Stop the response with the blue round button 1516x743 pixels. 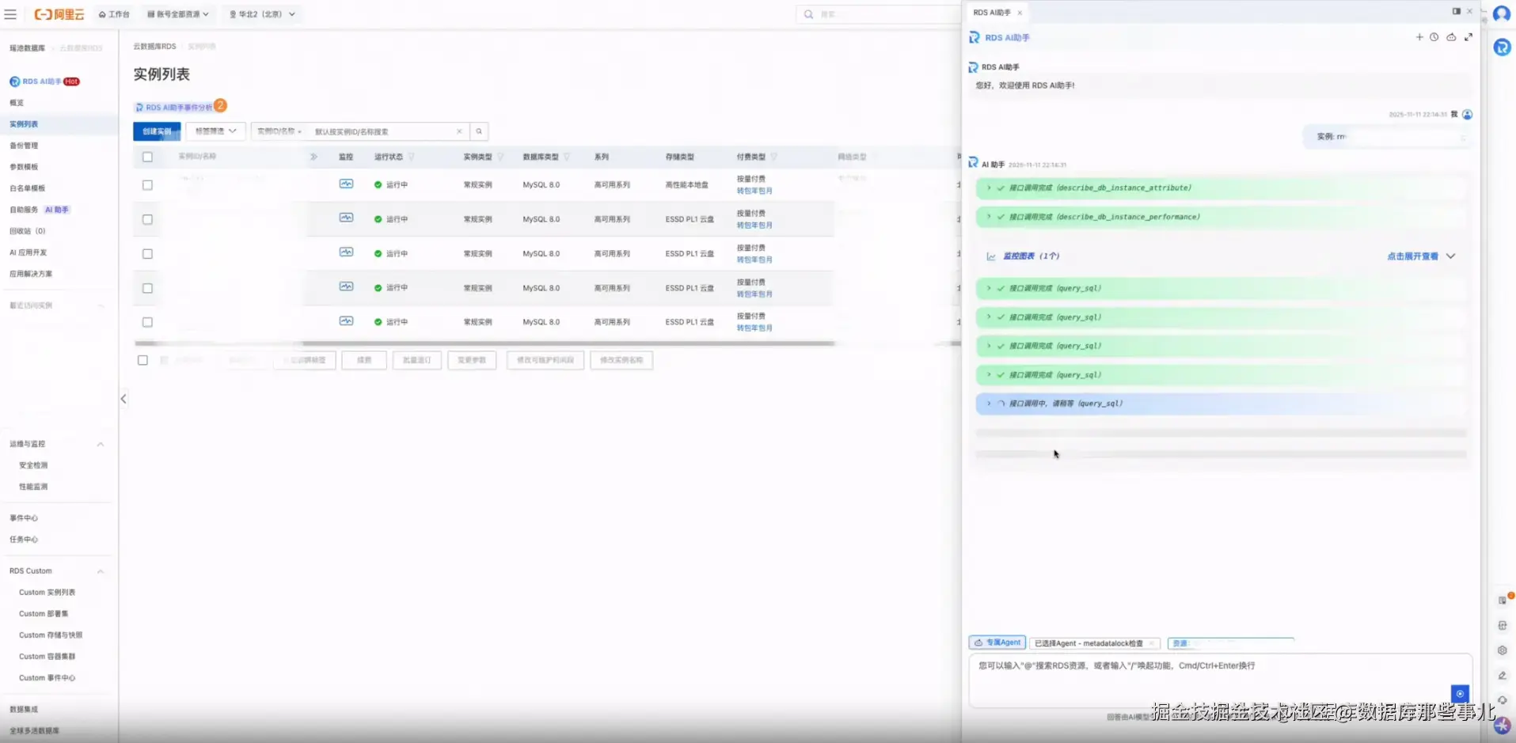[1460, 693]
